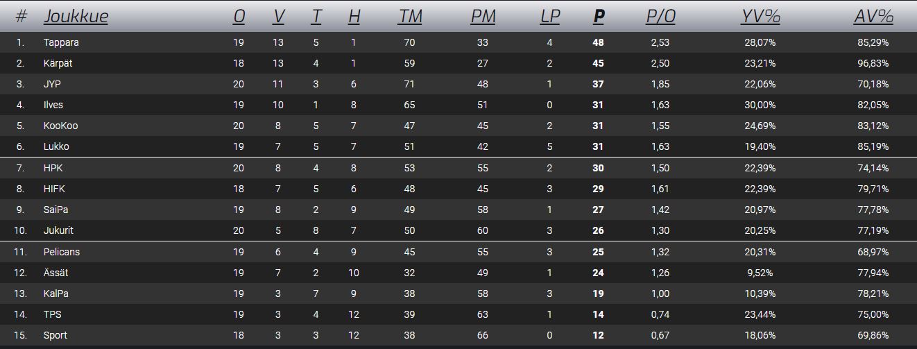Sort by the YV% column header
Viewport: 917px width, 349px height.
click(760, 16)
